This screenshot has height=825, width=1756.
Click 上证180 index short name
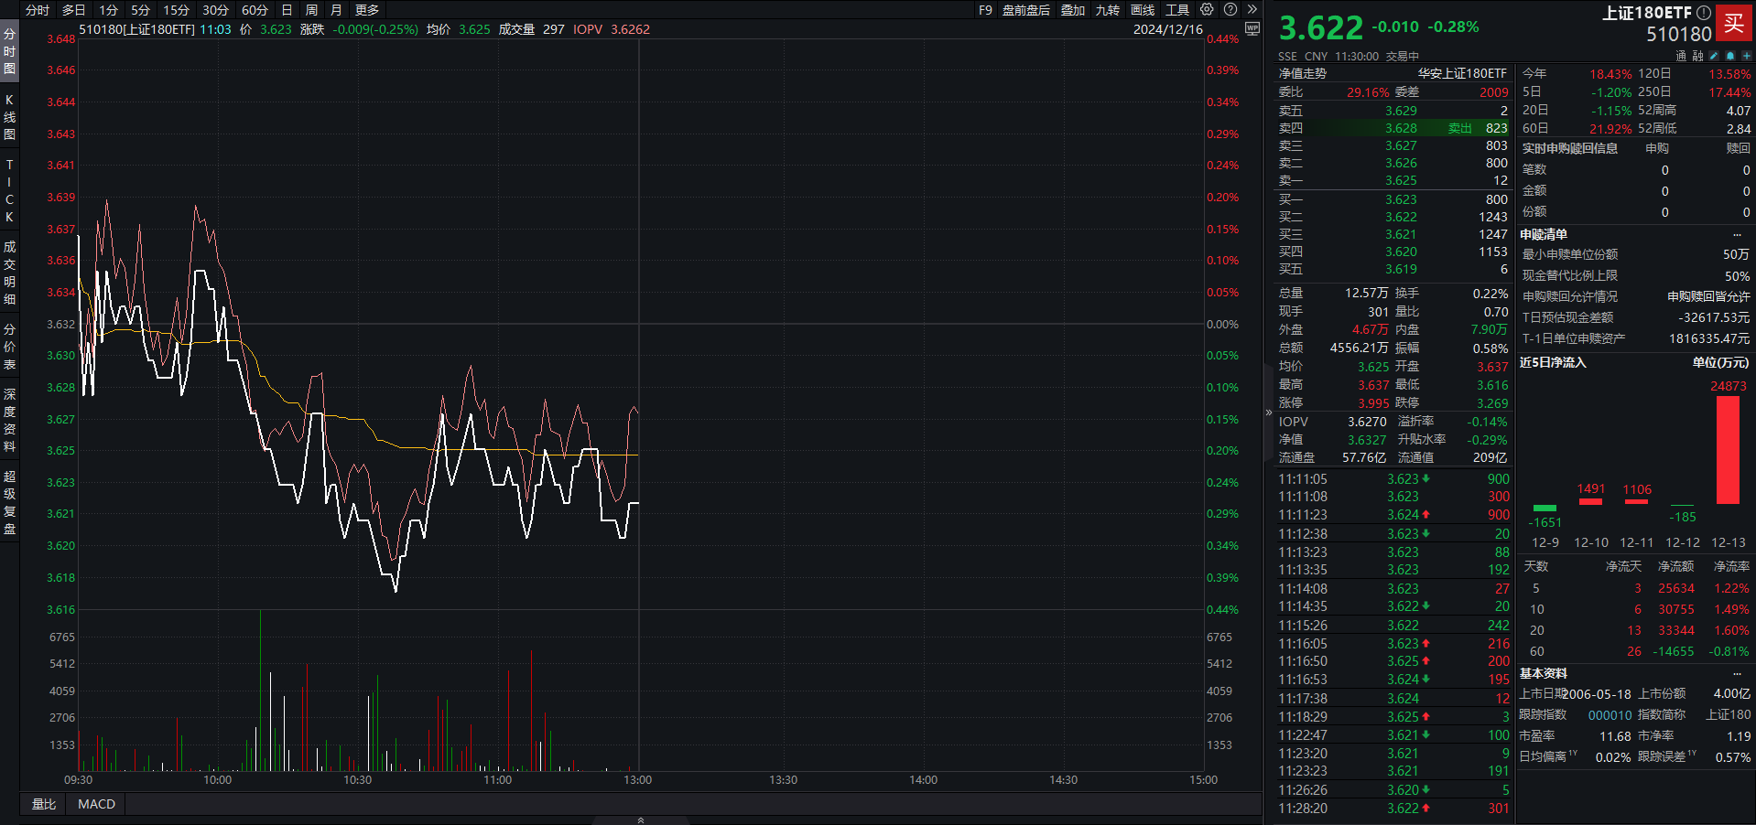[1729, 715]
